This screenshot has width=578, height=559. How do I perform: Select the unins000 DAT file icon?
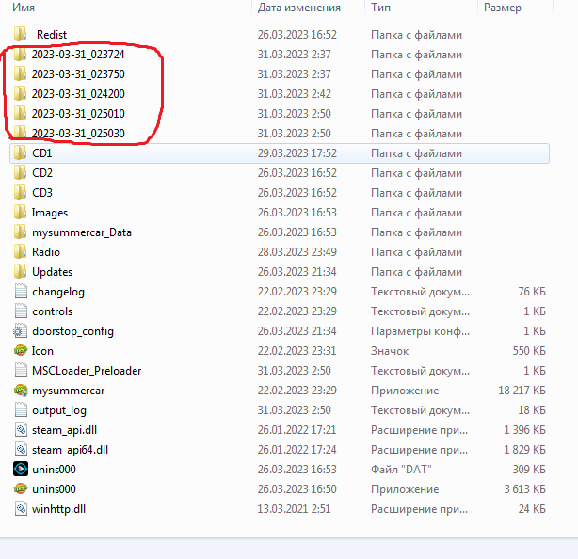(21, 469)
